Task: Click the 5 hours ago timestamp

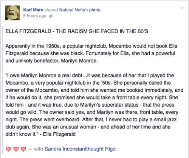Action: pyautogui.click(x=35, y=16)
